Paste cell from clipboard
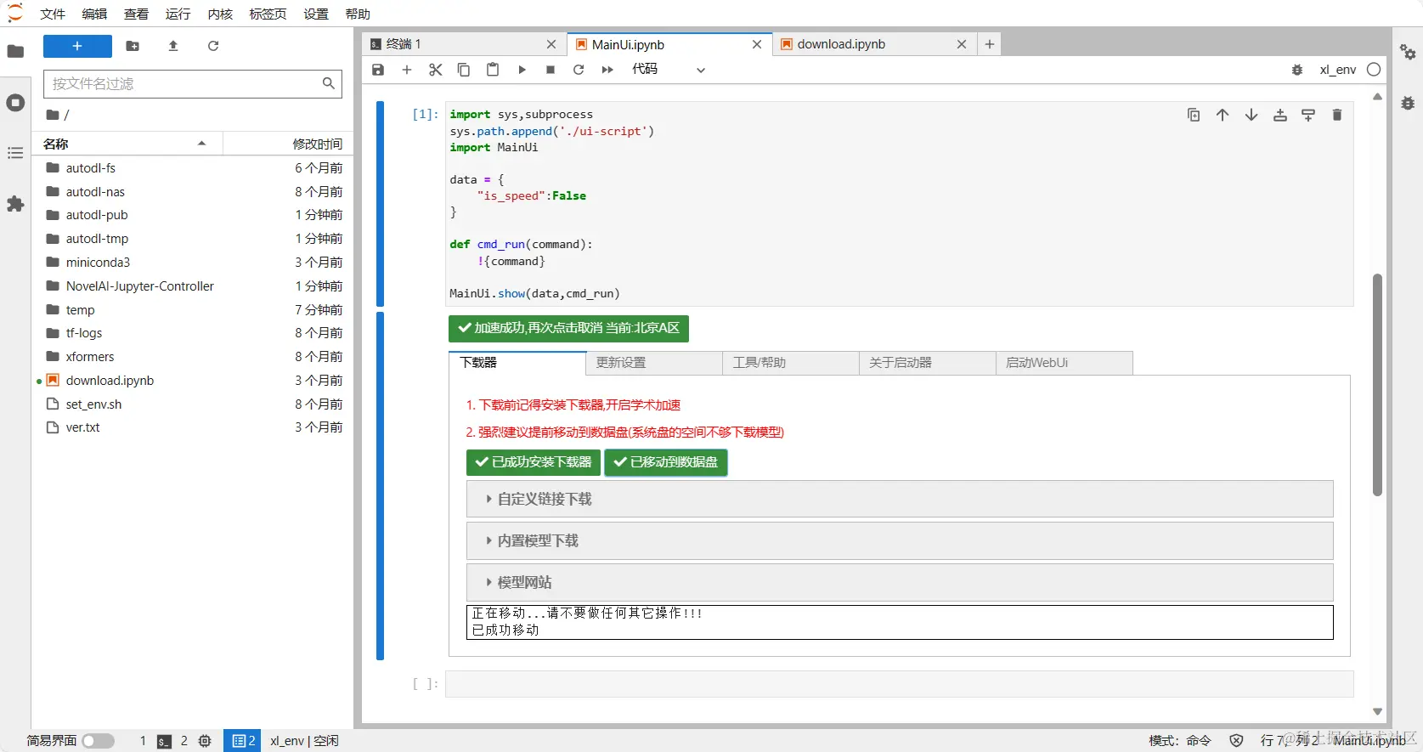1423x752 pixels. pos(493,70)
